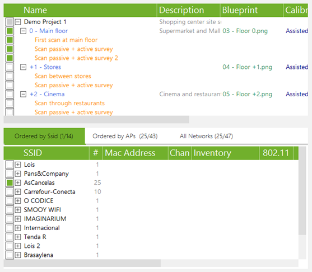Uncheck the AsCancelas network checkbox

point(10,182)
